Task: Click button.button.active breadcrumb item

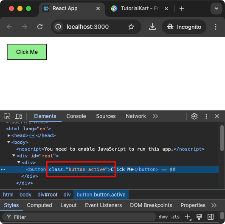Action: coord(101,195)
